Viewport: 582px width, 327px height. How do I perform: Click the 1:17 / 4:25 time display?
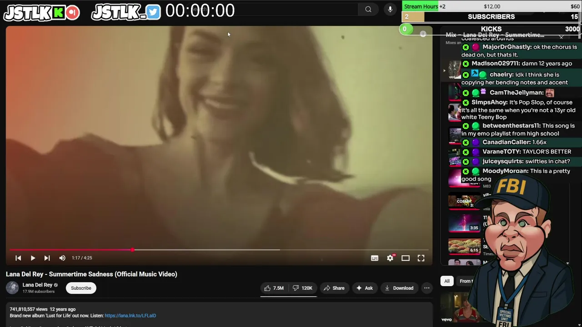(x=82, y=258)
